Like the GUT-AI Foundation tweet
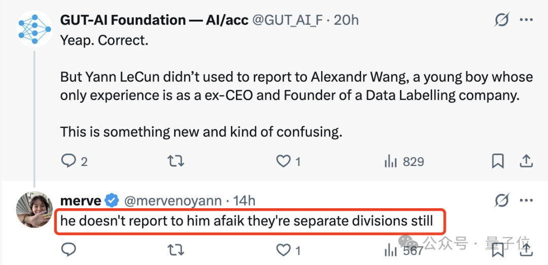This screenshot has width=548, height=265. (x=289, y=161)
